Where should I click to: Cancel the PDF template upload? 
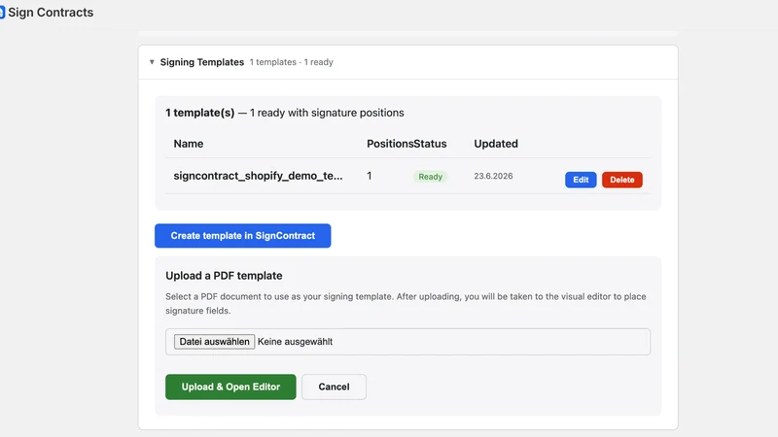[x=334, y=387]
